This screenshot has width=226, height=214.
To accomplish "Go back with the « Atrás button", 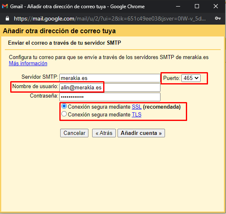I will pyautogui.click(x=104, y=133).
